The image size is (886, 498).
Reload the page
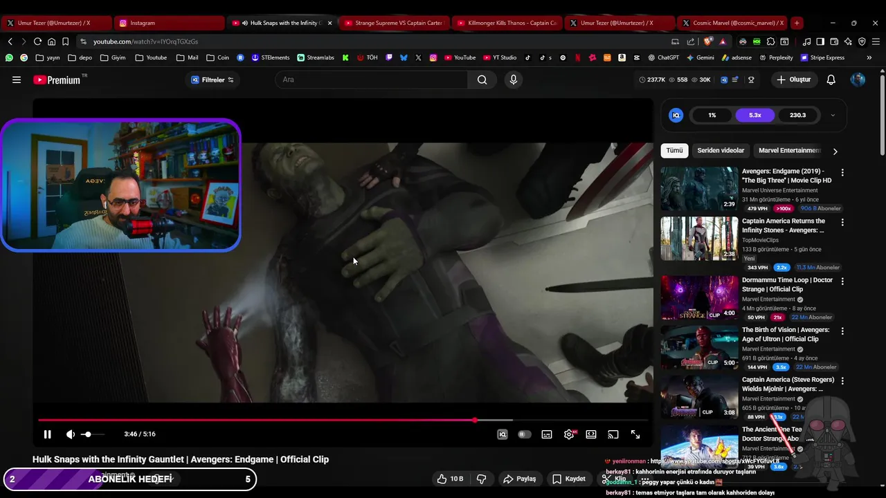(37, 41)
